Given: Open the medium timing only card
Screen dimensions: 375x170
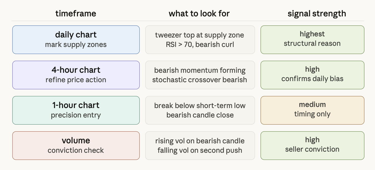Looking at the screenshot, I should pos(312,110).
